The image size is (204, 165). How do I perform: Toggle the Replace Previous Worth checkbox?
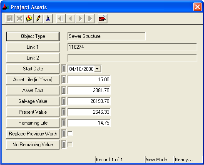70,134
